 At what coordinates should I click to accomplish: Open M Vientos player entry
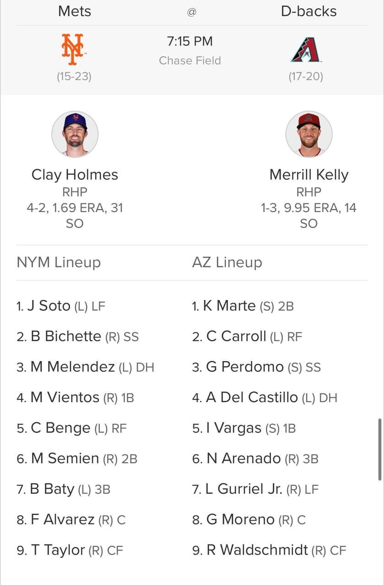pyautogui.click(x=75, y=398)
